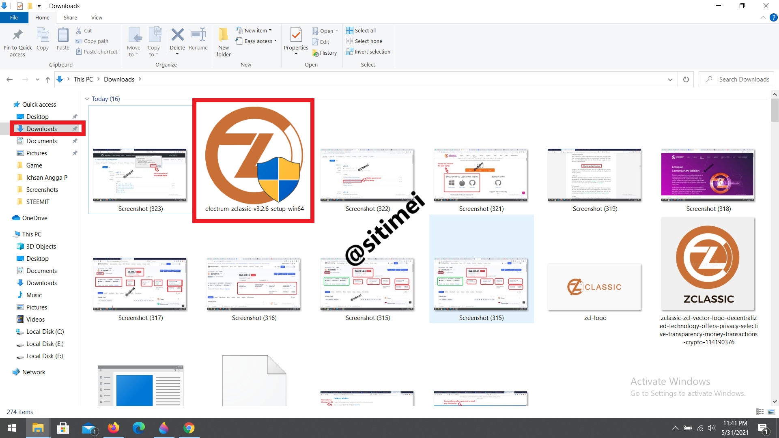Viewport: 779px width, 438px height.
Task: Click the Rename icon
Action: click(x=198, y=35)
